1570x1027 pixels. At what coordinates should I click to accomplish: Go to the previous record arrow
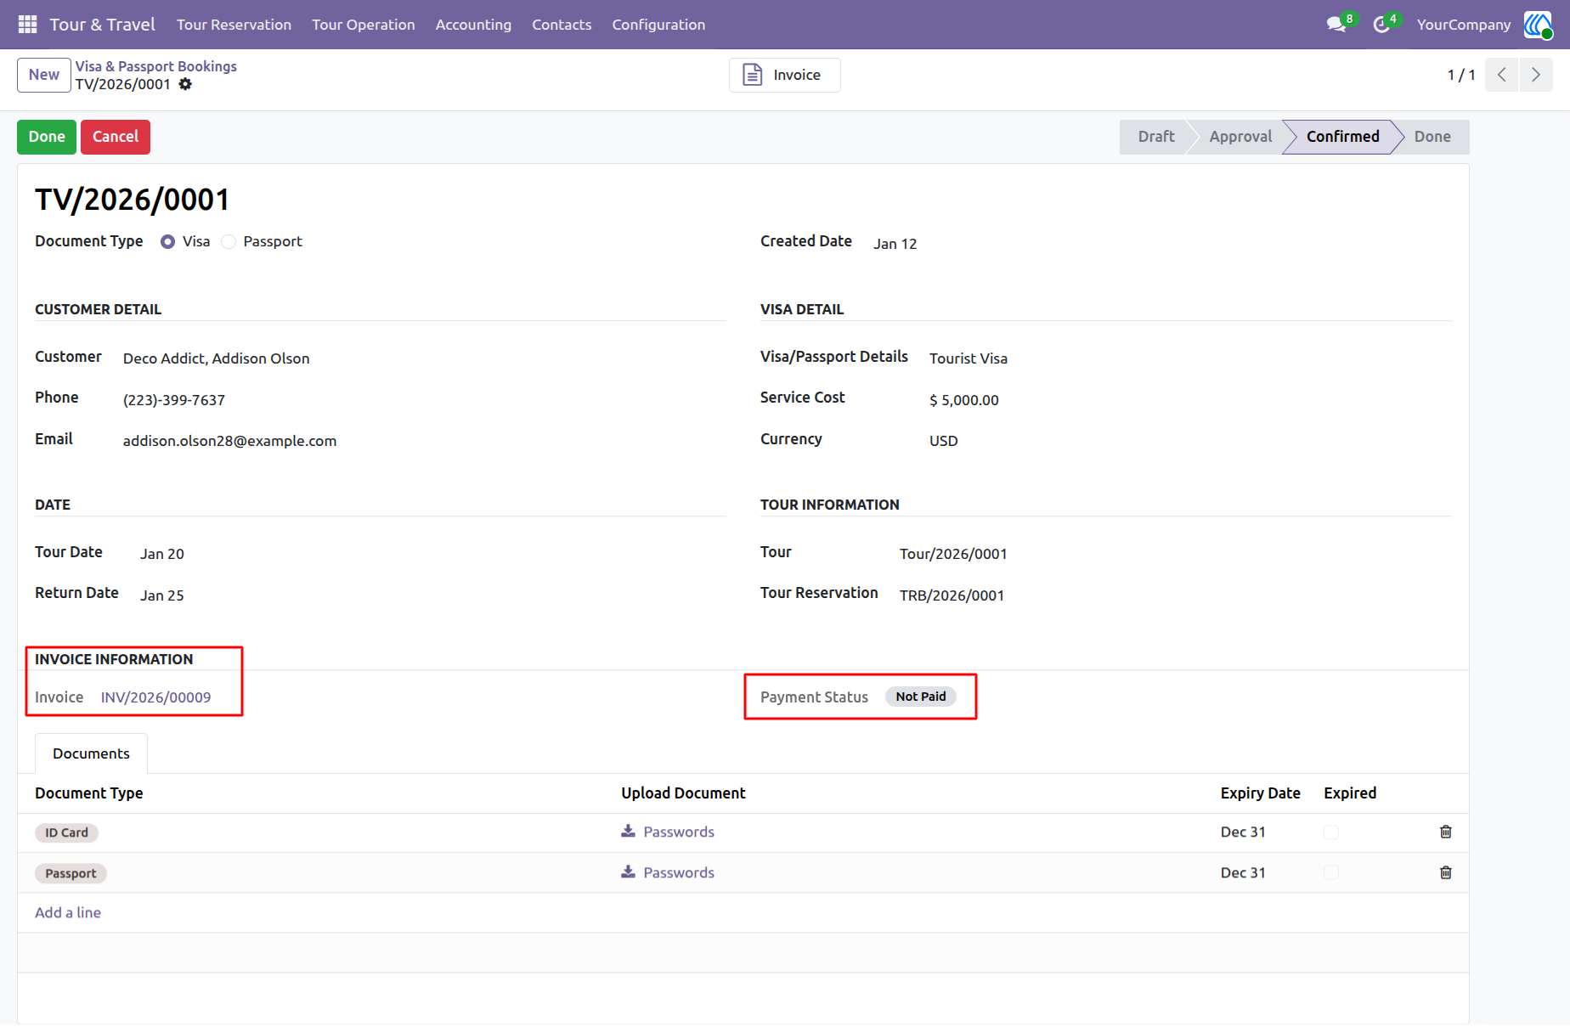click(x=1502, y=75)
